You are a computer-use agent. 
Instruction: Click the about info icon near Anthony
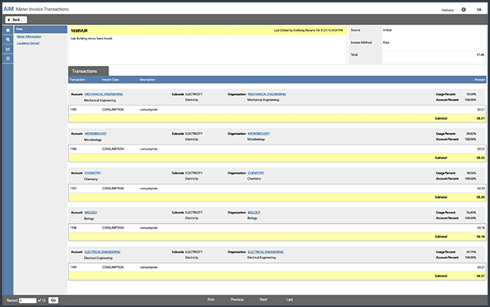coord(464,9)
